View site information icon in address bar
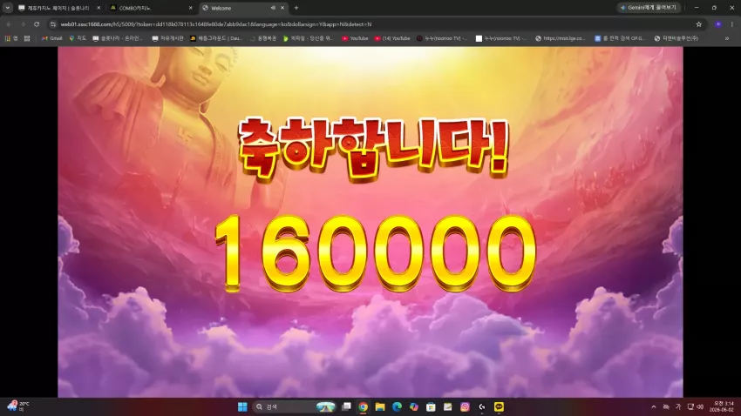741x416 pixels. pos(53,24)
